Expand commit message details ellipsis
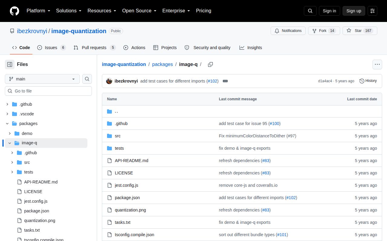 (225, 81)
